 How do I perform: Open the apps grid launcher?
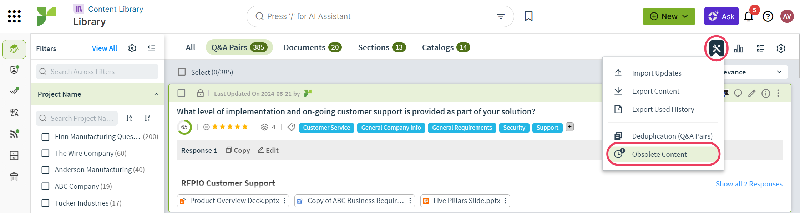coord(14,16)
